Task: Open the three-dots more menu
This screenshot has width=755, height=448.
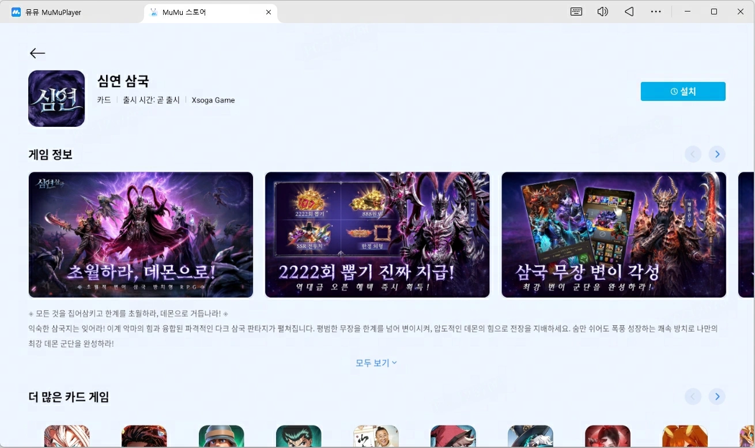Action: (656, 12)
